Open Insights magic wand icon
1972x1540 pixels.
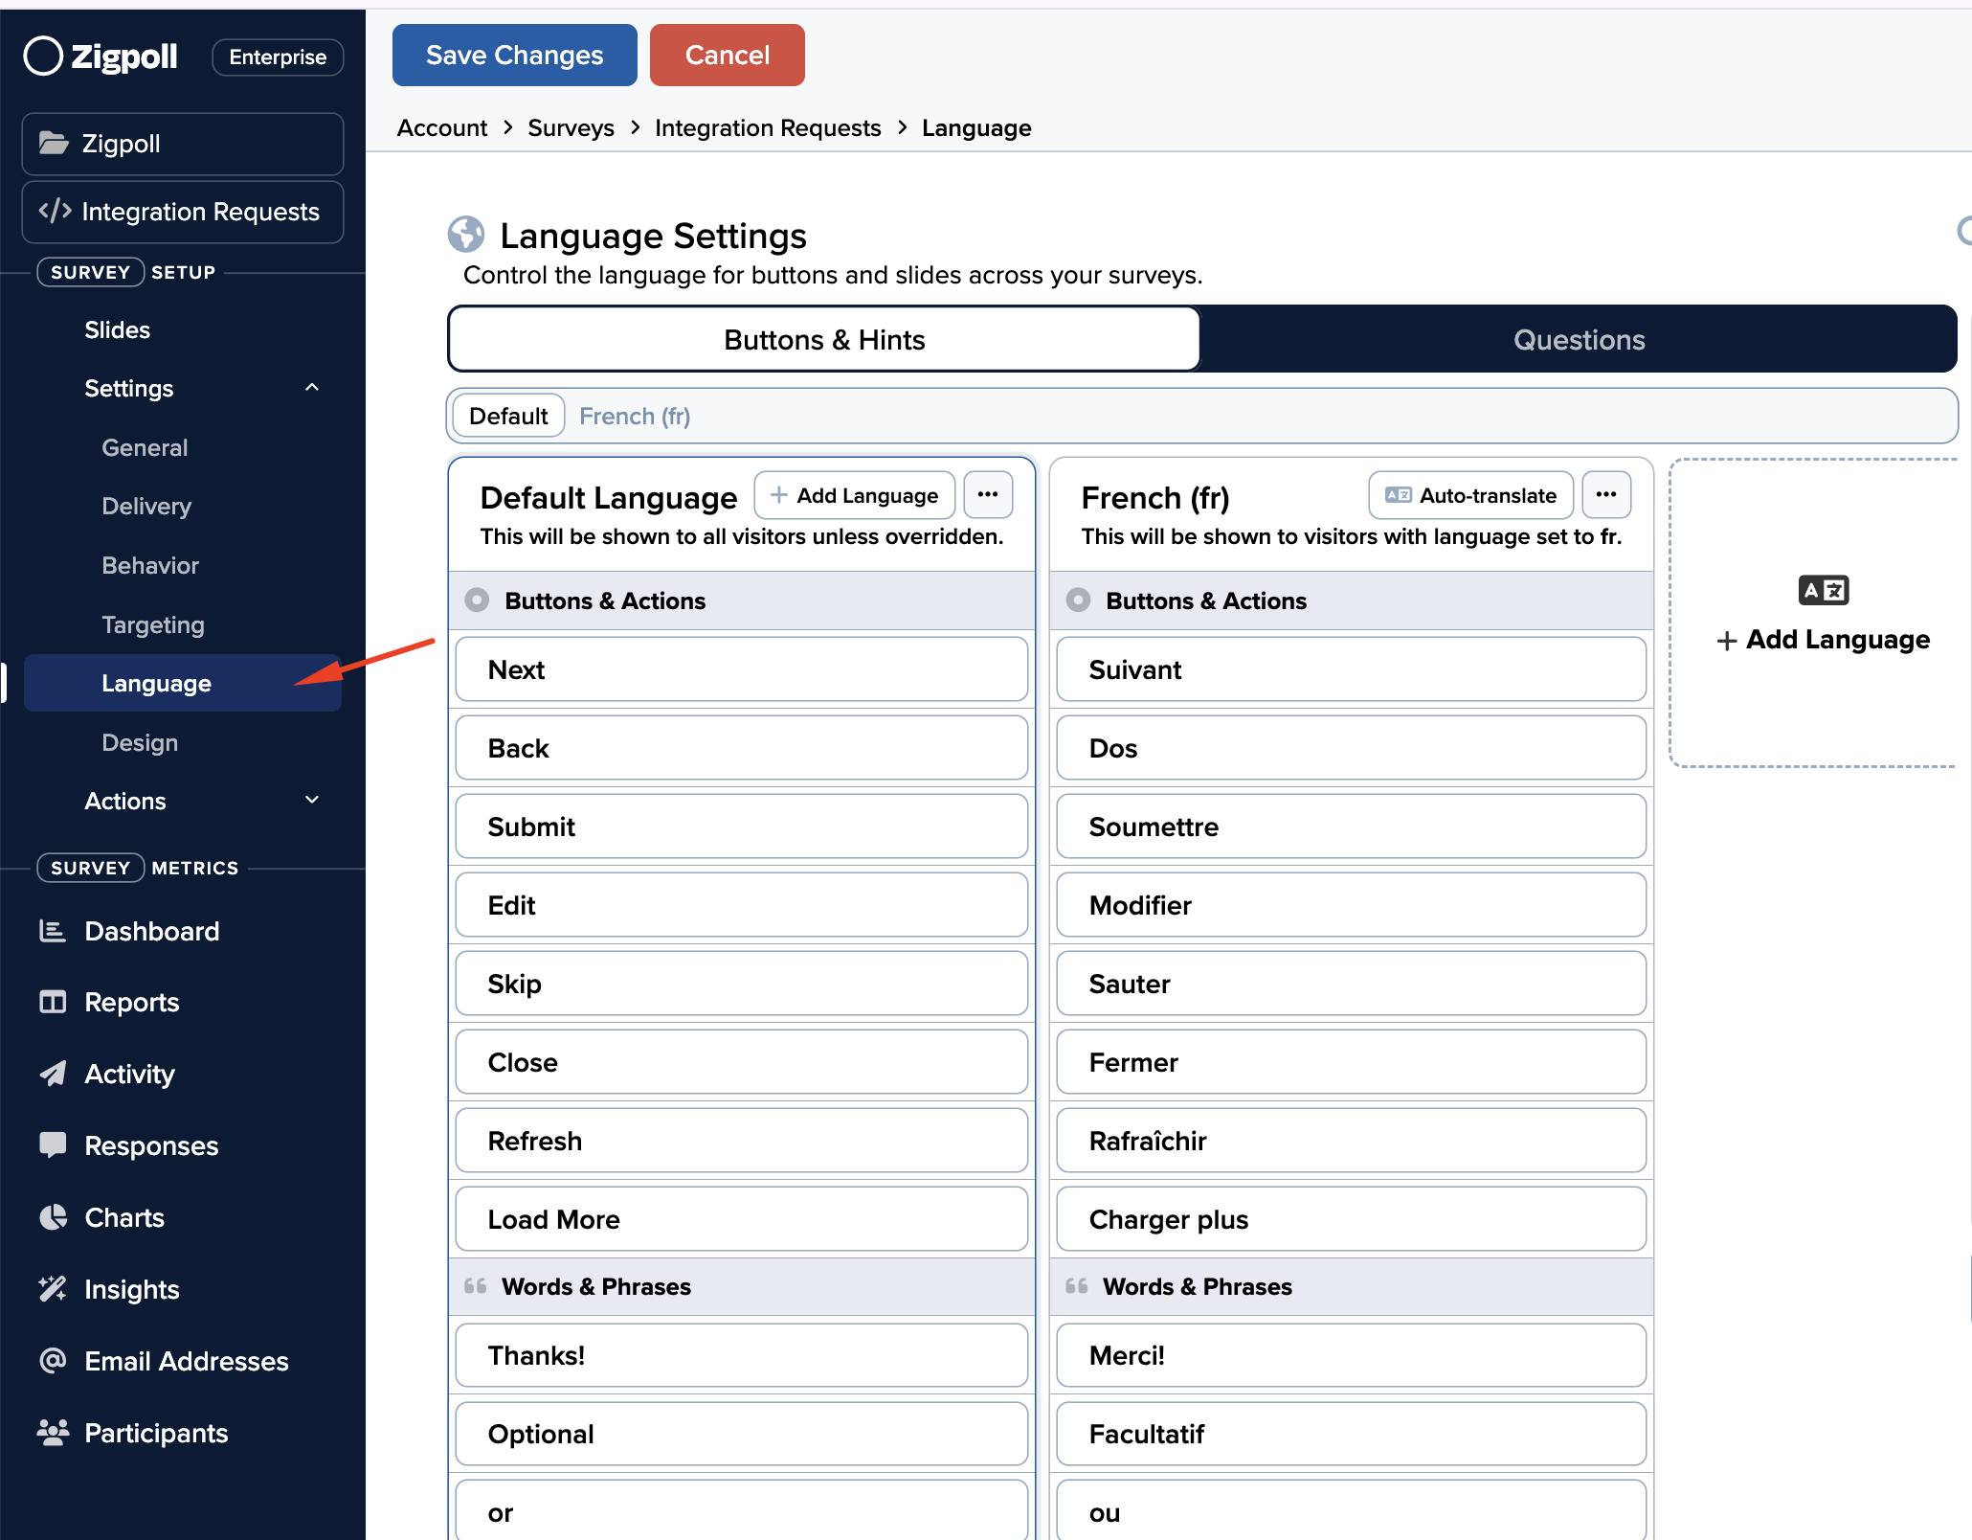tap(53, 1289)
